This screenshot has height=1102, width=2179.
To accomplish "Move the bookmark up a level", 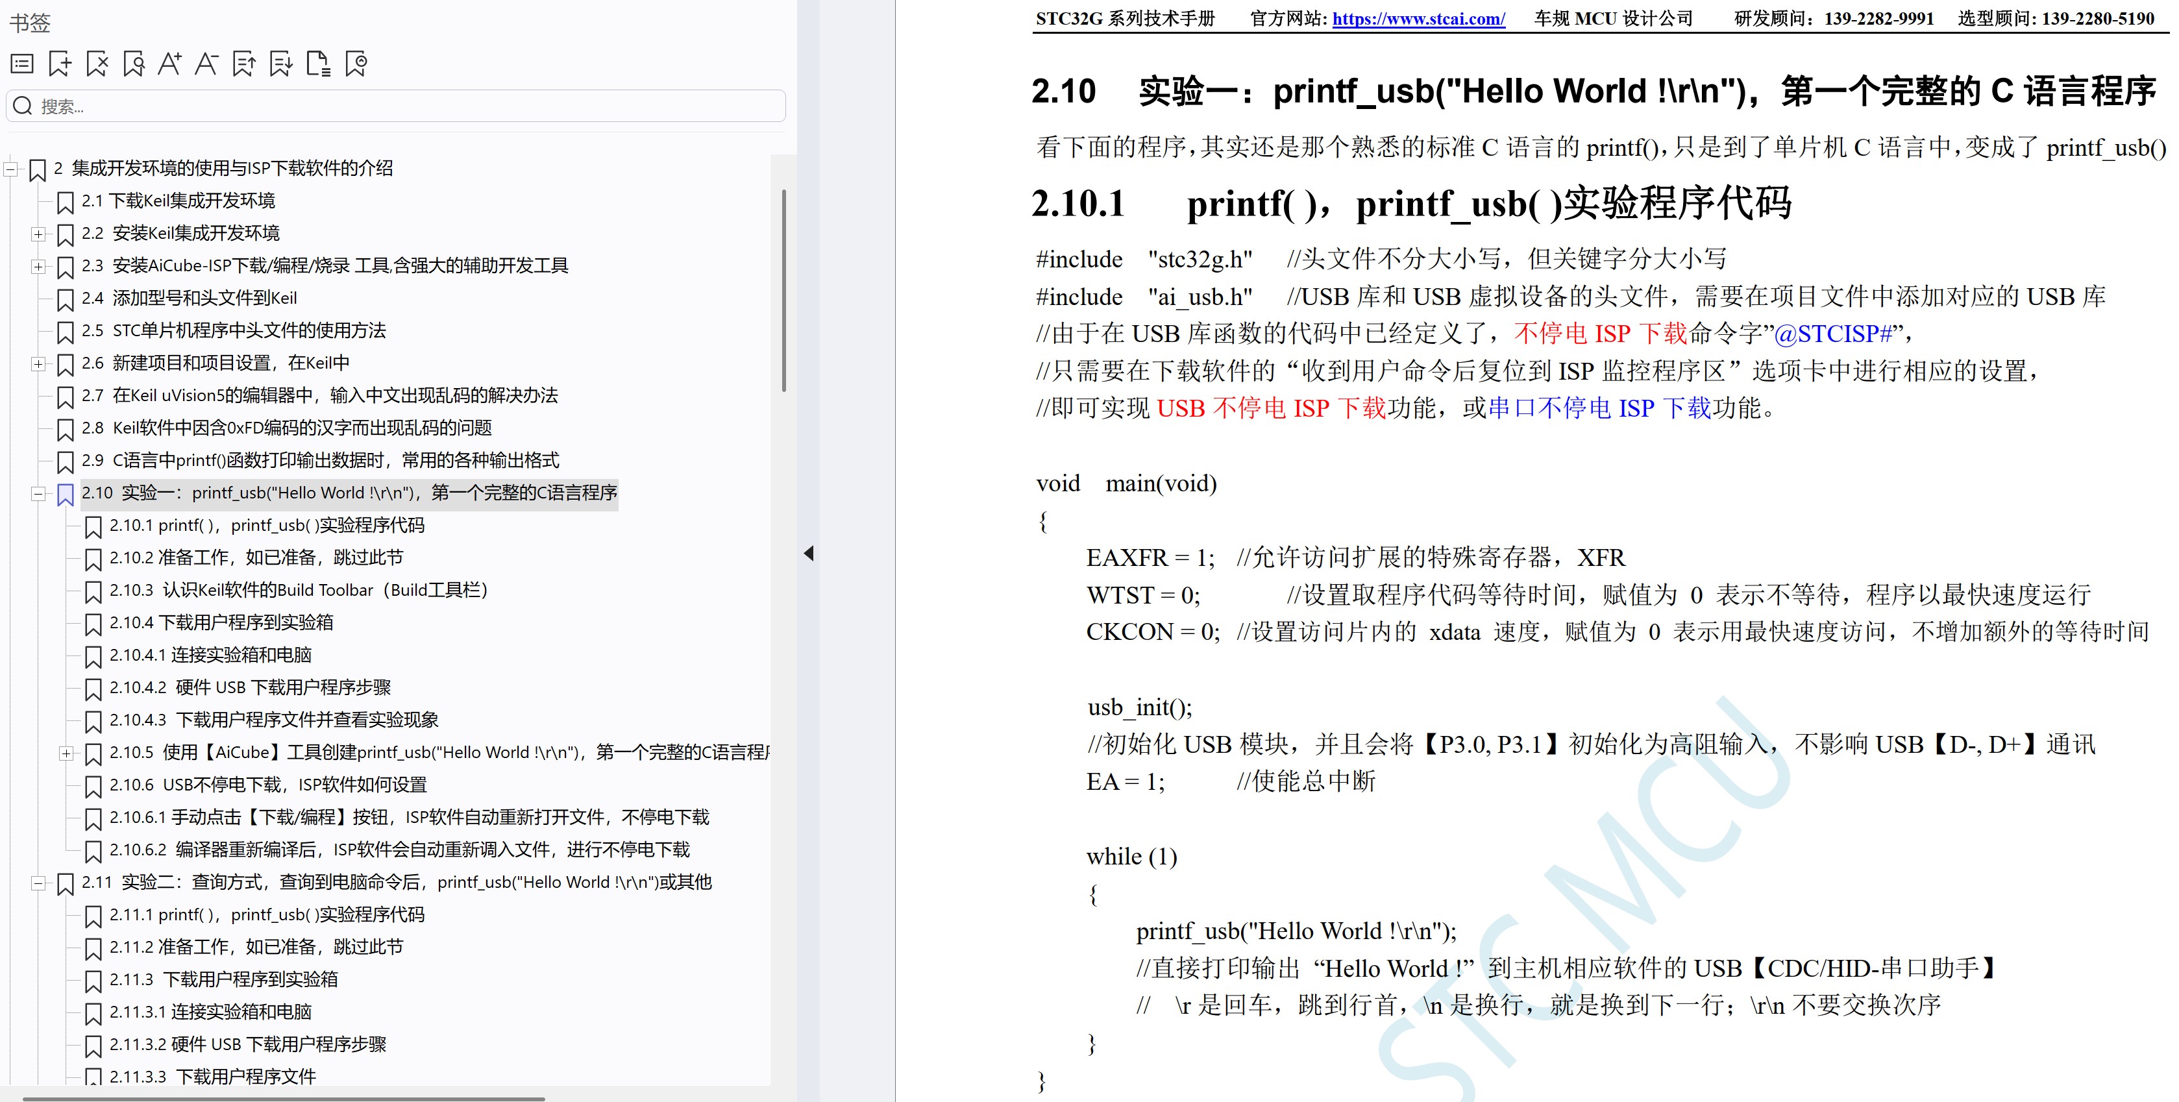I will pos(245,64).
